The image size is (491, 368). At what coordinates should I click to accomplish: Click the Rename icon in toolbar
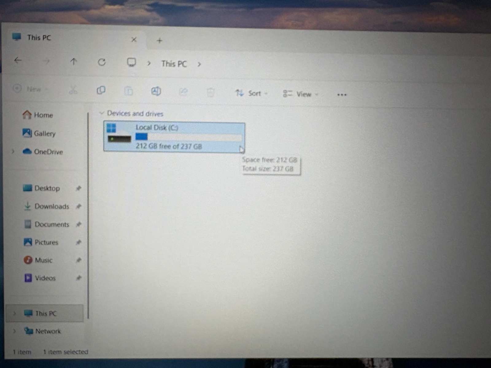click(156, 91)
